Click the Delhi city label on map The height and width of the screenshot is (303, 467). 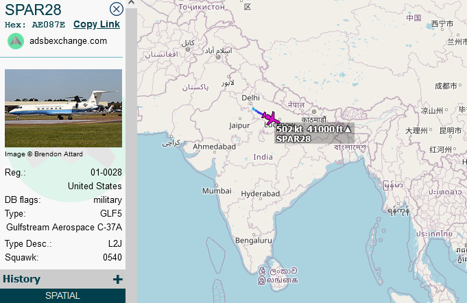(x=251, y=98)
